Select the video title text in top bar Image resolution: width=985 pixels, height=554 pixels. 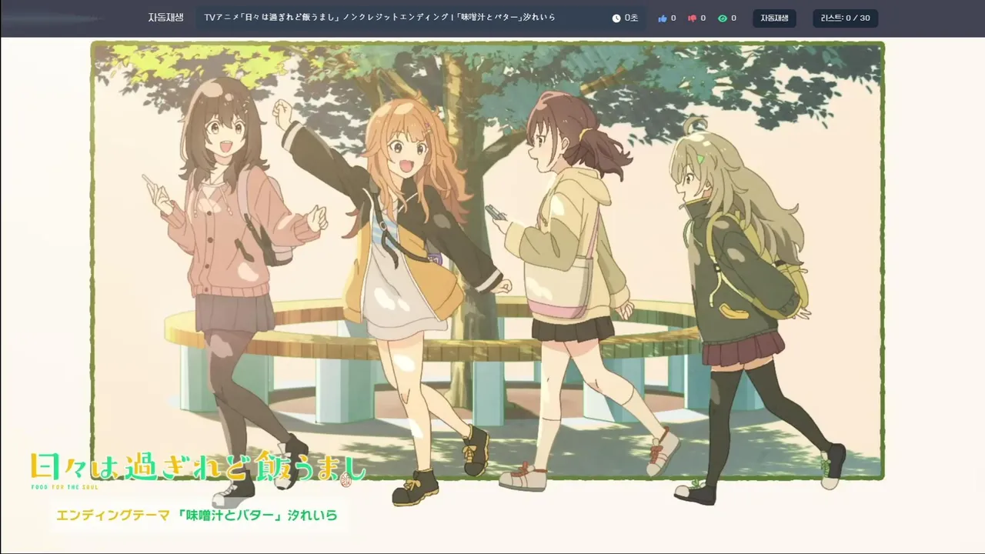coord(380,18)
